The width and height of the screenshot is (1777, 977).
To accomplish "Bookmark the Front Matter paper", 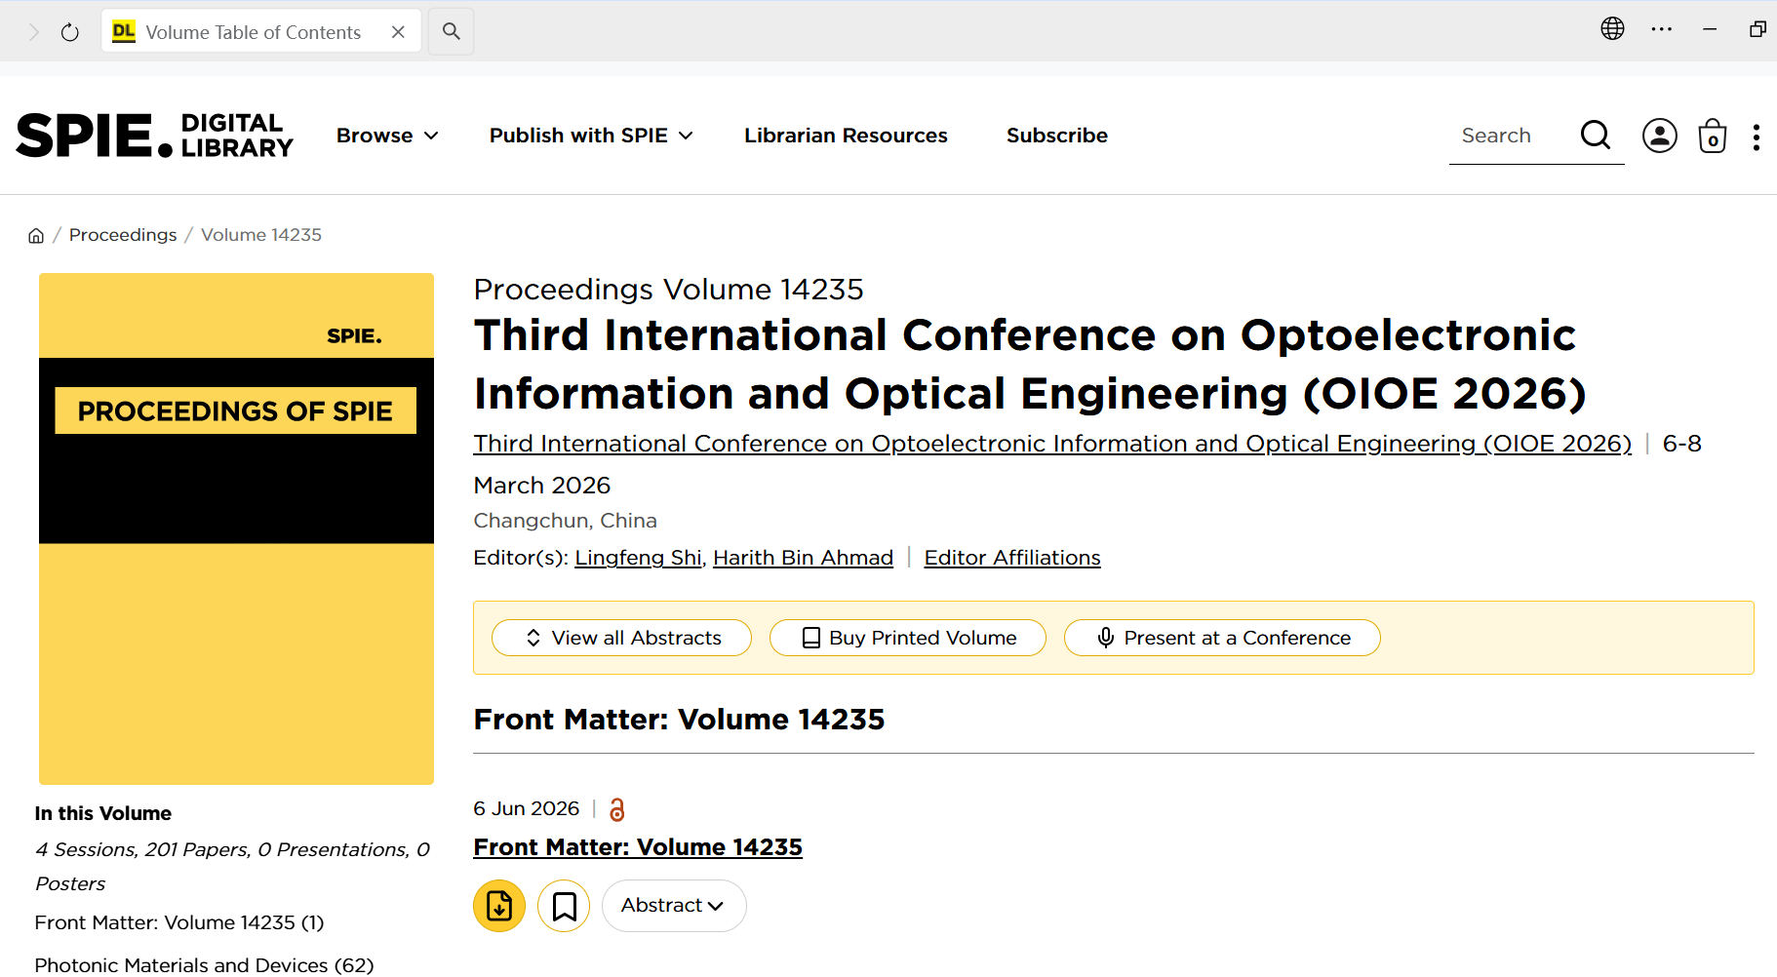I will click(564, 906).
